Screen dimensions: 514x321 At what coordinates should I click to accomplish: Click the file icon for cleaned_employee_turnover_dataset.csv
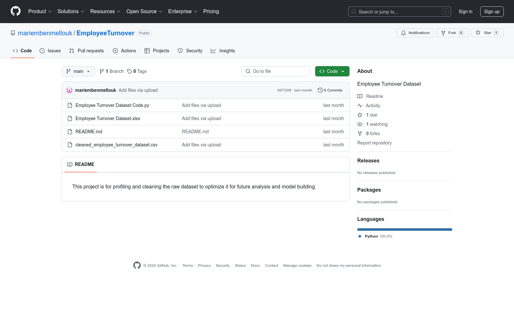pyautogui.click(x=70, y=145)
